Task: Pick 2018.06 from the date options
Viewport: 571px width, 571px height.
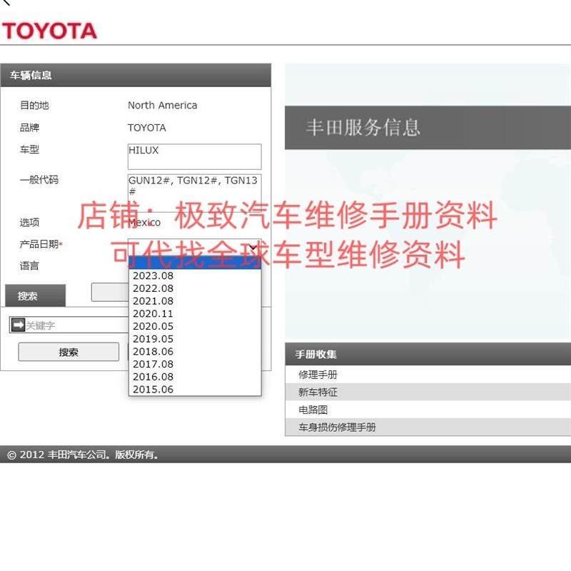Action: pos(153,351)
